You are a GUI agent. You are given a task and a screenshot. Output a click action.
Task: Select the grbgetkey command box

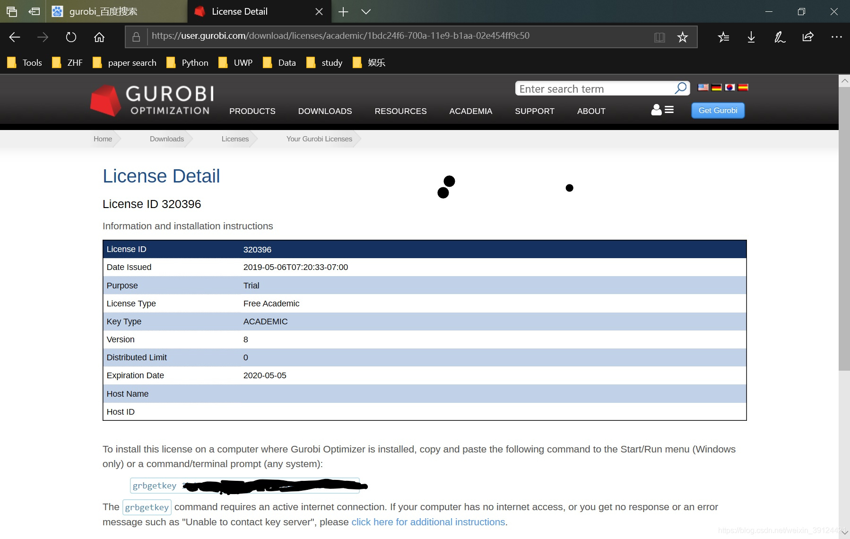[244, 486]
